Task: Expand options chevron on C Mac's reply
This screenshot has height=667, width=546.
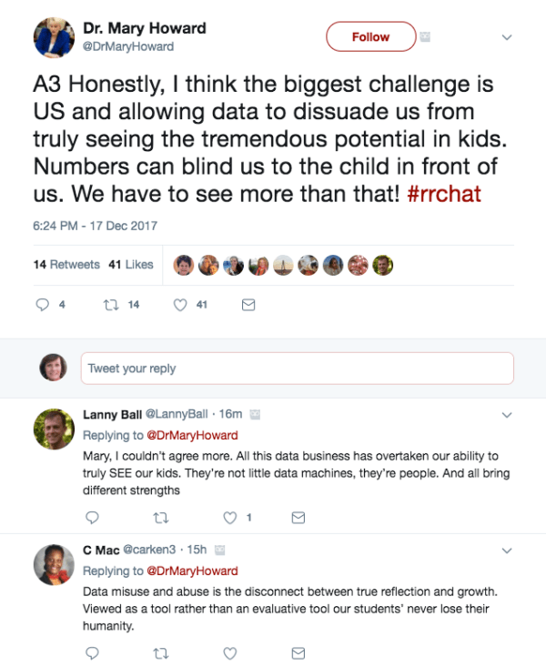Action: (x=507, y=551)
